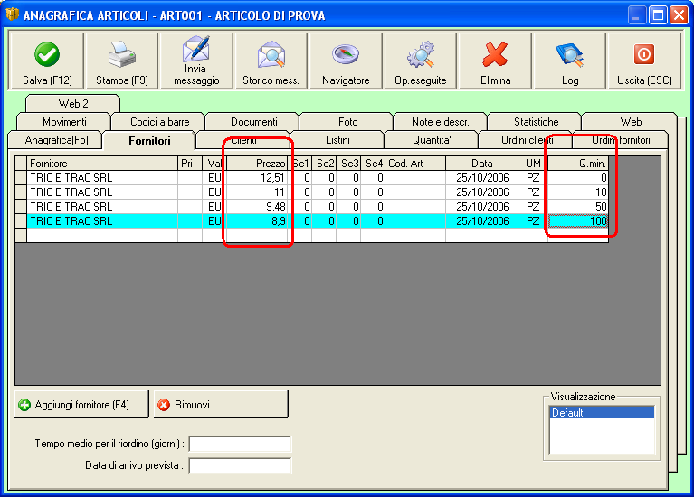Open the Foto tab
The width and height of the screenshot is (694, 497).
pyautogui.click(x=347, y=122)
